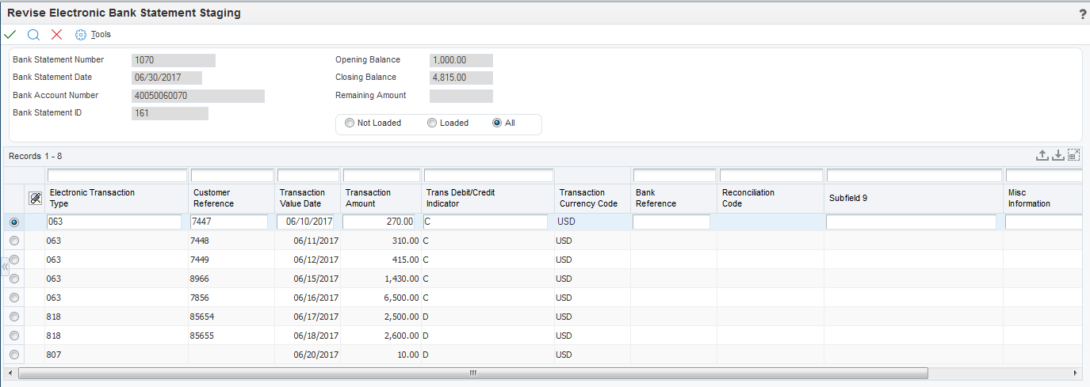Open the Tools menu

[x=93, y=34]
